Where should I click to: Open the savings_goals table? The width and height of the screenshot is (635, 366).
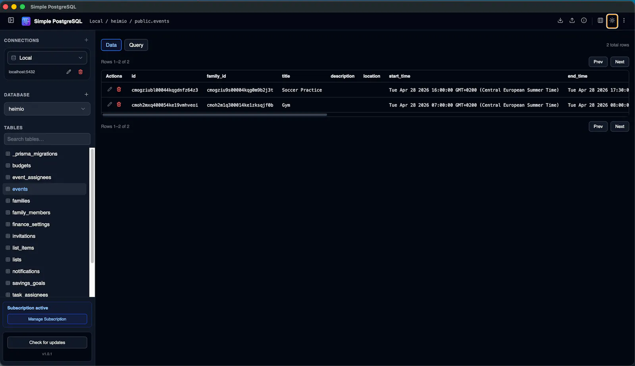pyautogui.click(x=44, y=283)
